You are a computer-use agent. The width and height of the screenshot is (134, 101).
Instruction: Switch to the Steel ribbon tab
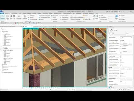(20, 13)
